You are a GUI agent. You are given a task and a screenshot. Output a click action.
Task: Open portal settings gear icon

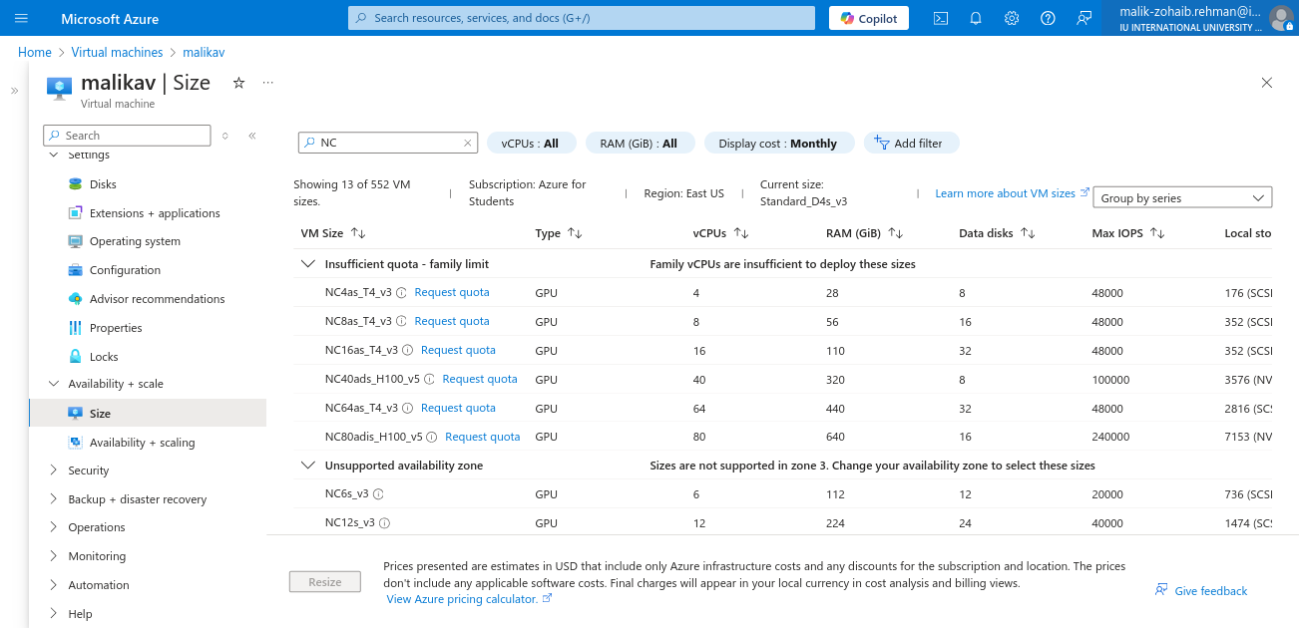(1012, 18)
